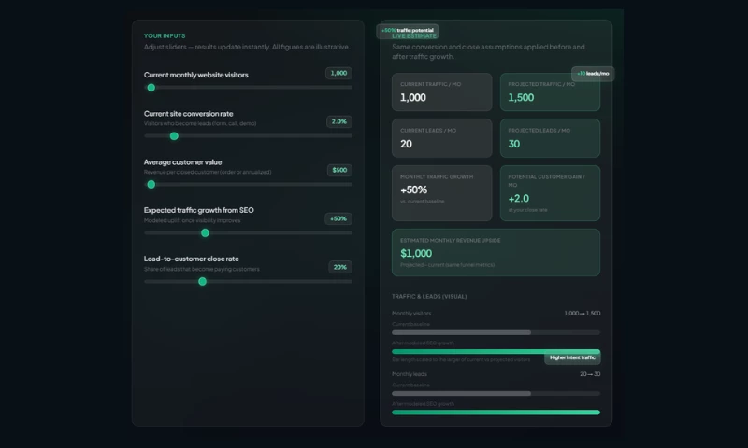Click the site conversion rate slider handle
The image size is (748, 448).
coord(174,136)
